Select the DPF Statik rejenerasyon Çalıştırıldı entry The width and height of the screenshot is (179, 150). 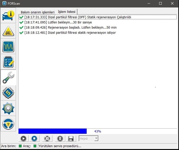(x=97, y=17)
